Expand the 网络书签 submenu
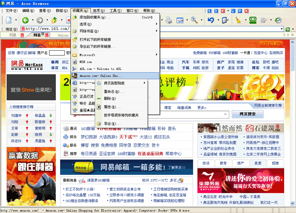This screenshot has width=296, height=213. tap(115, 31)
